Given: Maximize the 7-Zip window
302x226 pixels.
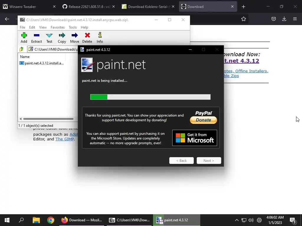Looking at the screenshot, I should [170, 20].
